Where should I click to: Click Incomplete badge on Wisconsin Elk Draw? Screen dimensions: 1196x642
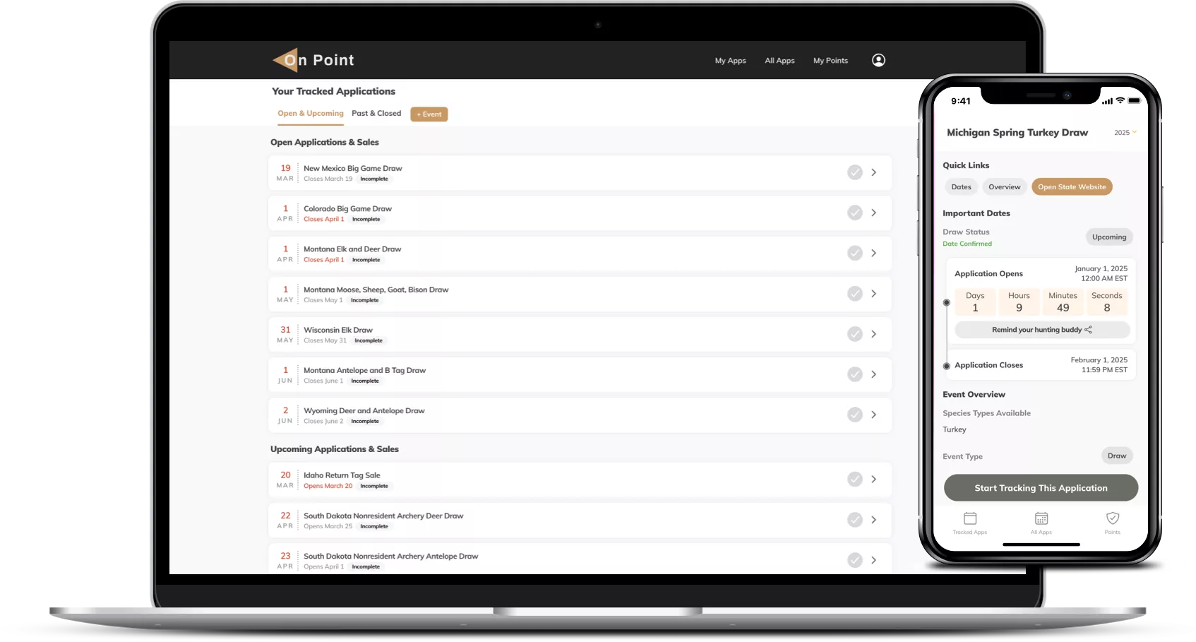(x=369, y=340)
